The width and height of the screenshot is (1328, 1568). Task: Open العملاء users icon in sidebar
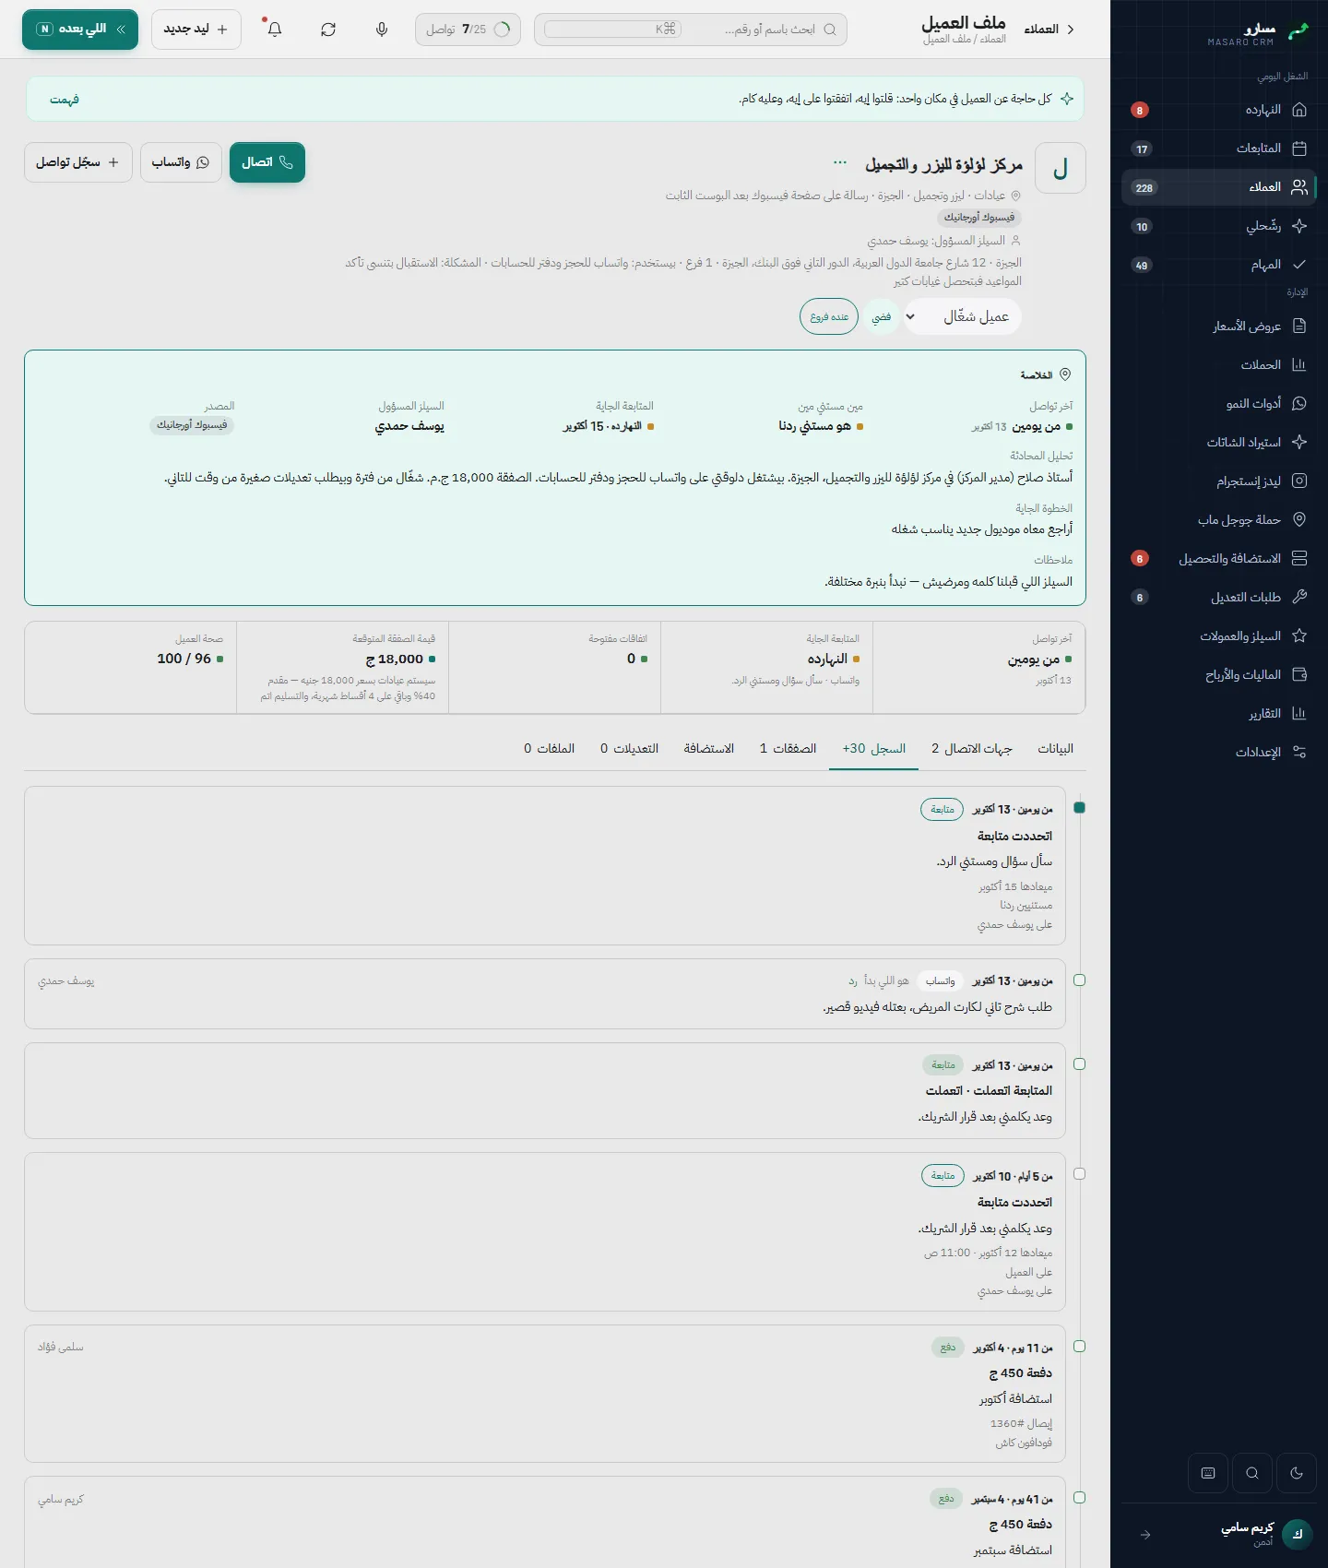tap(1299, 187)
